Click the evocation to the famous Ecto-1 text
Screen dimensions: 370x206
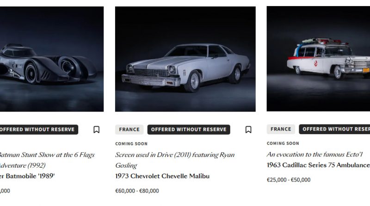[314, 155]
